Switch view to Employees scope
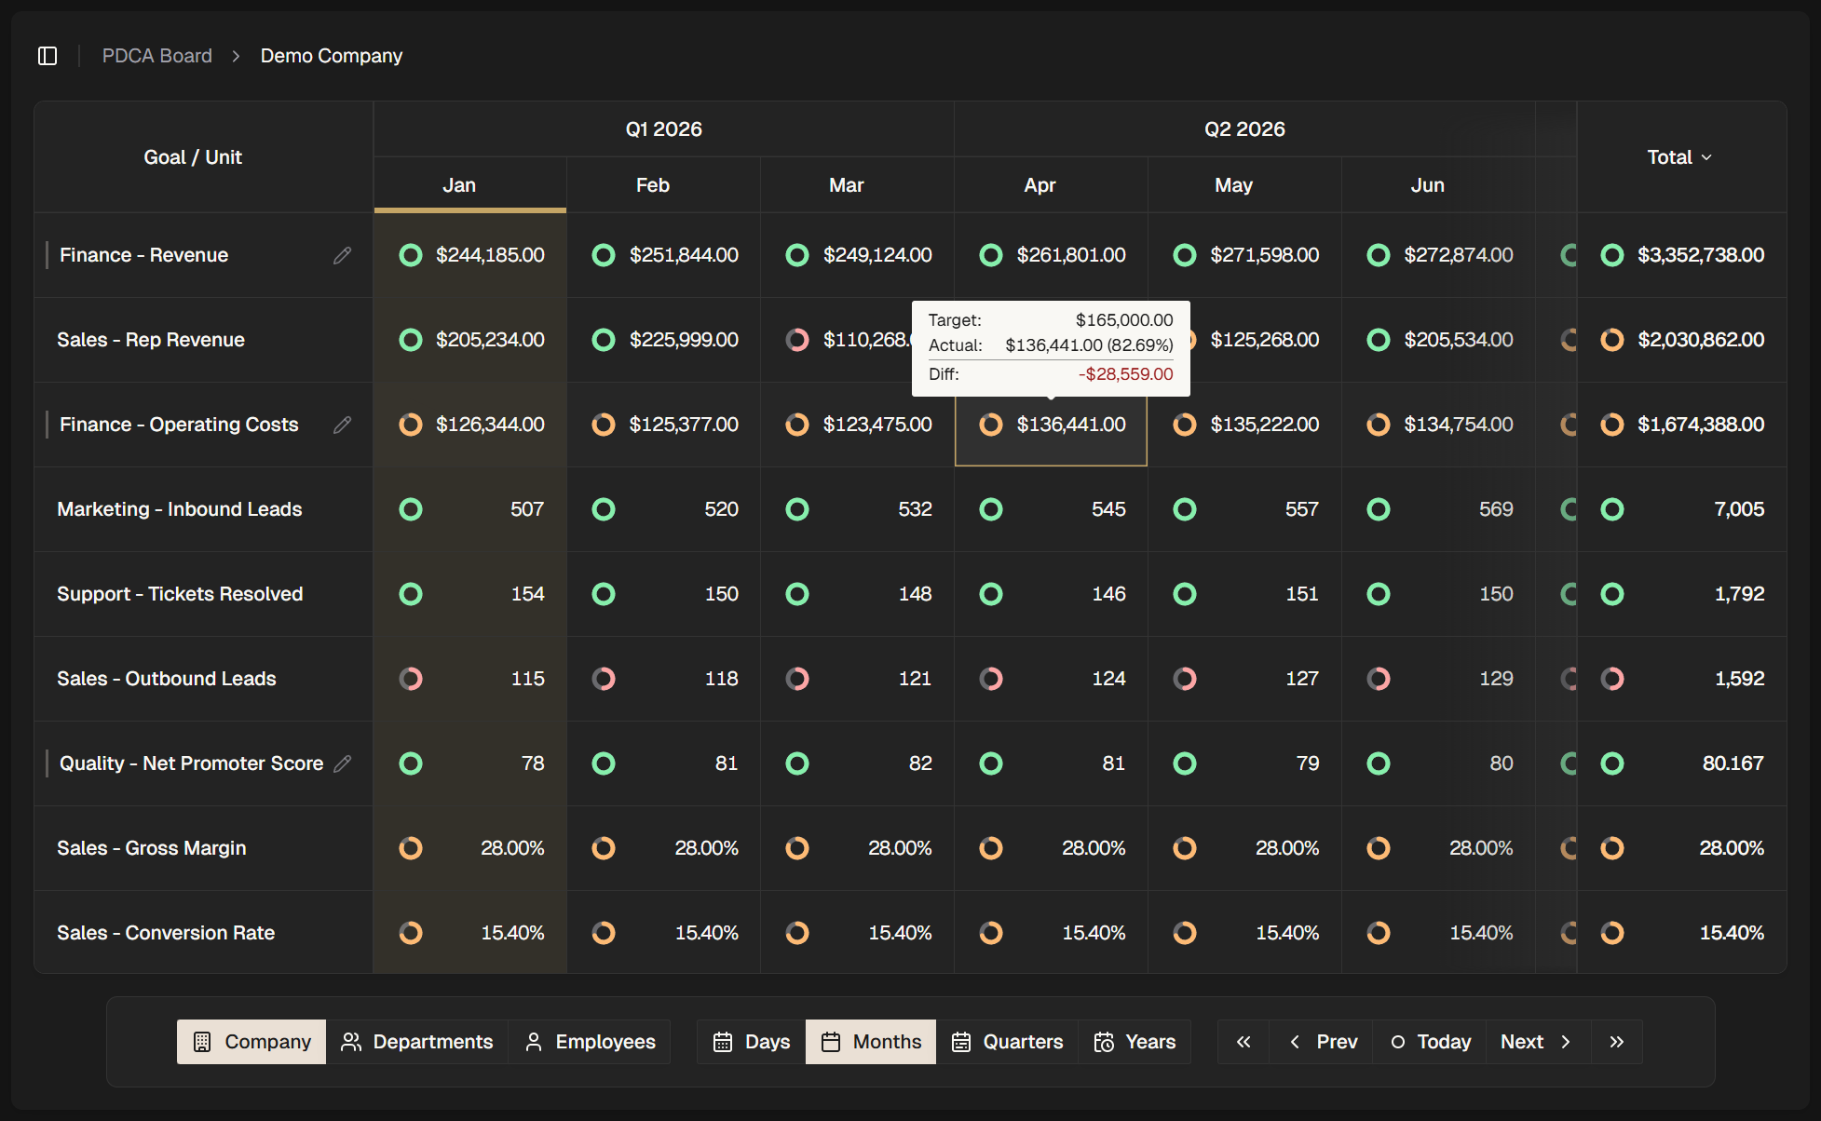The height and width of the screenshot is (1121, 1821). coord(590,1042)
